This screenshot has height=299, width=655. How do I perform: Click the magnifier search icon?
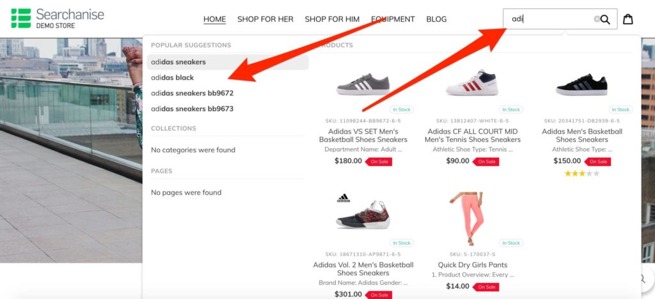point(605,19)
